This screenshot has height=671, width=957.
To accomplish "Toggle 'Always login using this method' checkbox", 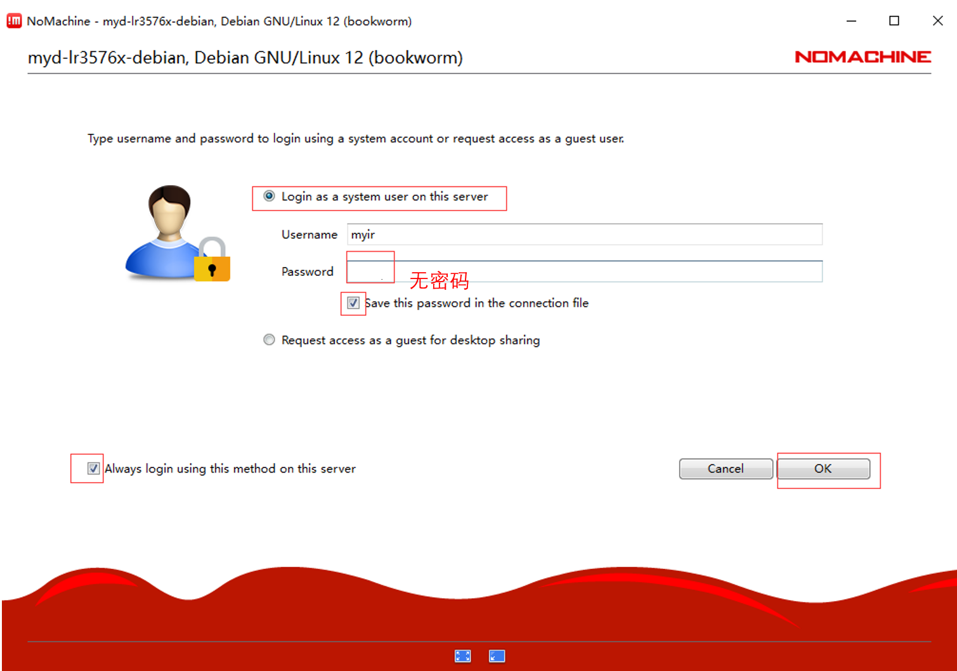I will pyautogui.click(x=93, y=469).
